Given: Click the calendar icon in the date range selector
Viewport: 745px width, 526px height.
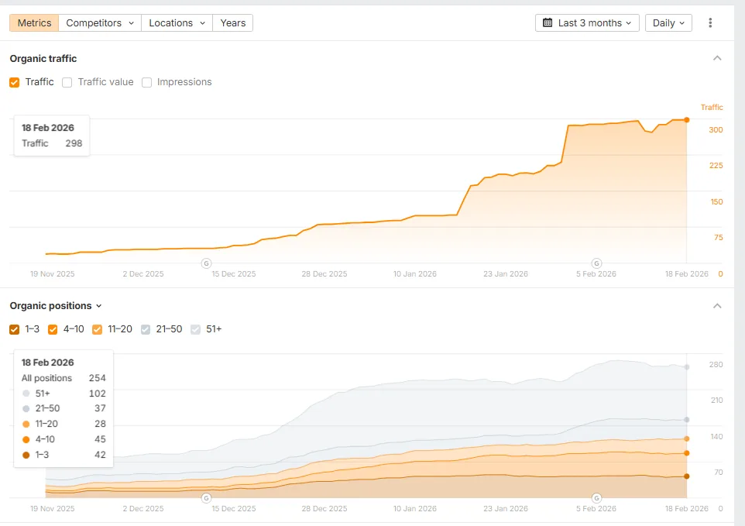Looking at the screenshot, I should (547, 22).
